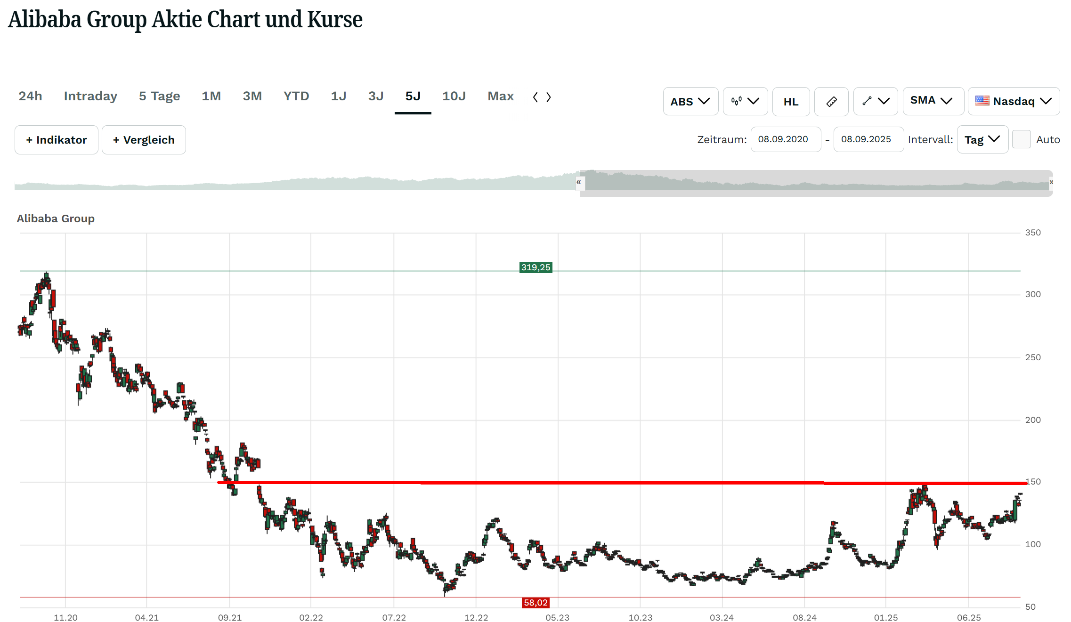Open the Nasdaq exchange dropdown
Viewport: 1071px width, 622px height.
pos(1014,101)
